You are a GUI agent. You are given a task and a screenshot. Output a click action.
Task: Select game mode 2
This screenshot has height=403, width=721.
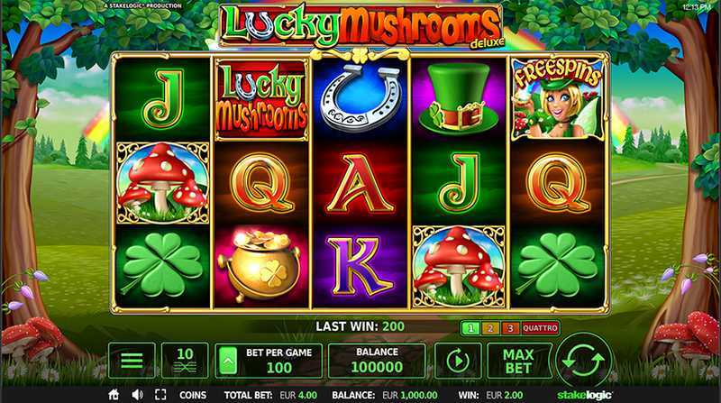490,328
